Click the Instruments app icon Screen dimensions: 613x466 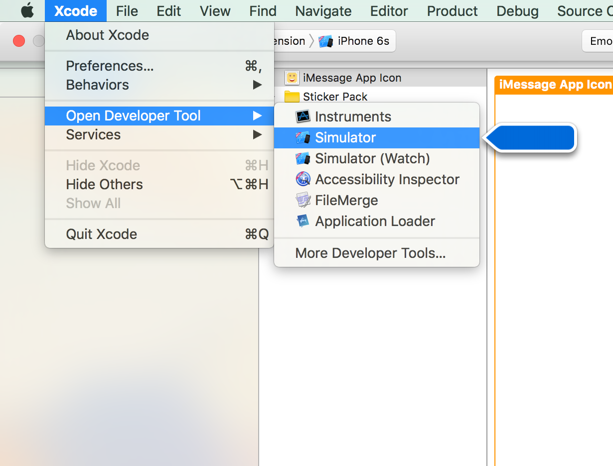pyautogui.click(x=303, y=116)
